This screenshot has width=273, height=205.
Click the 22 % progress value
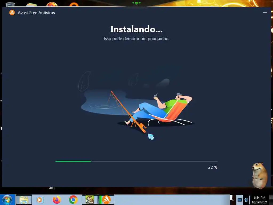point(213,167)
